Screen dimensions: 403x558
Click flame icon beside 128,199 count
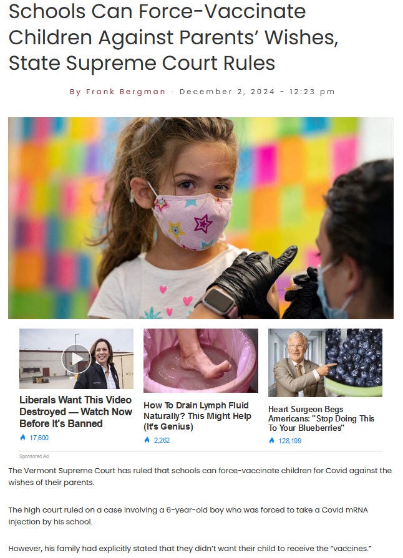coord(271,441)
